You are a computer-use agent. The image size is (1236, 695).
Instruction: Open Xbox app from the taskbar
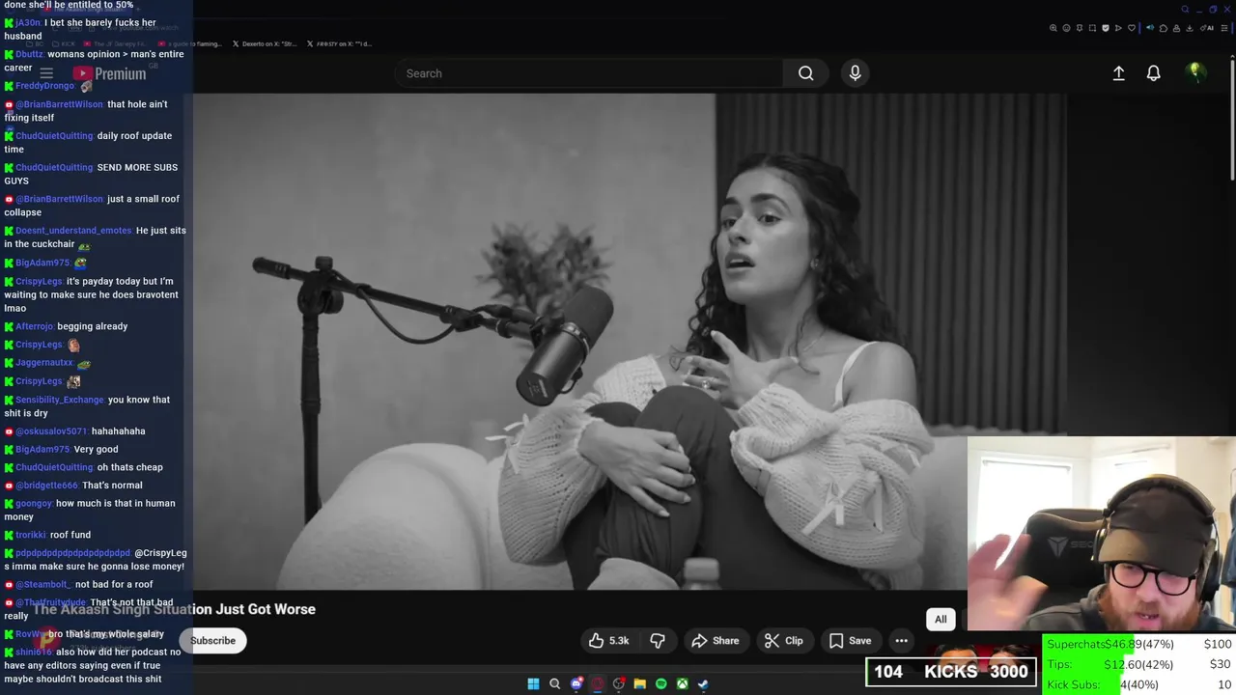tap(682, 684)
